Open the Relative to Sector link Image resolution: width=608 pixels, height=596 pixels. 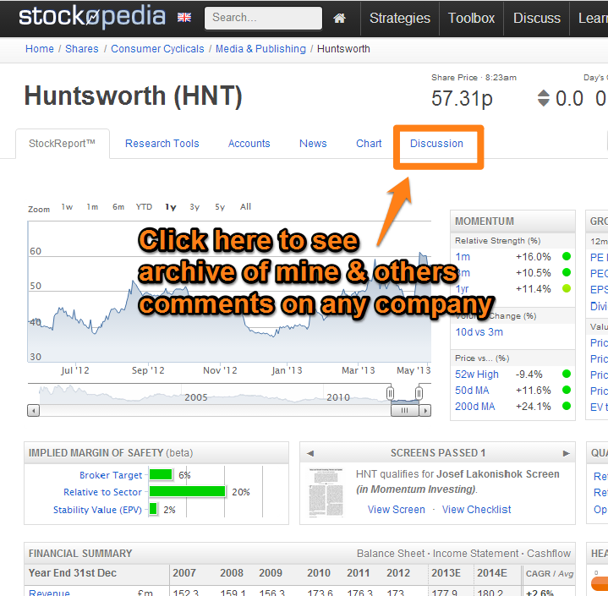point(103,492)
